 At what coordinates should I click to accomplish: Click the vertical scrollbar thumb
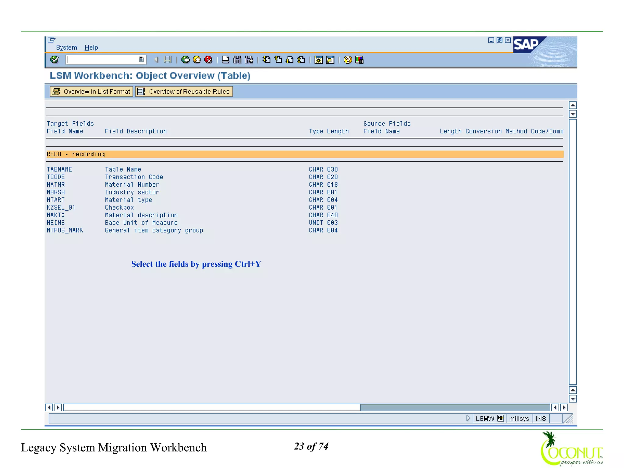(x=573, y=252)
